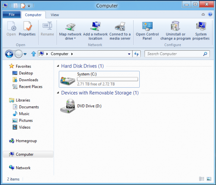Click the Search Computer input field
This screenshot has width=216, height=185.
177,54
